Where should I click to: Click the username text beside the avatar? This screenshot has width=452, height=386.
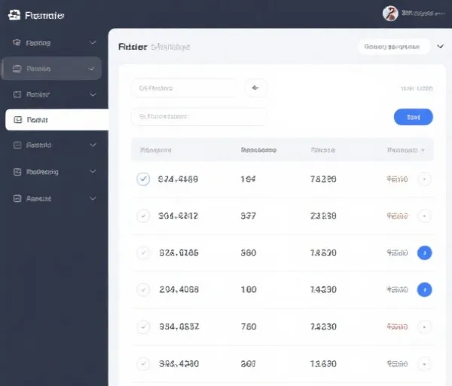[x=423, y=14]
